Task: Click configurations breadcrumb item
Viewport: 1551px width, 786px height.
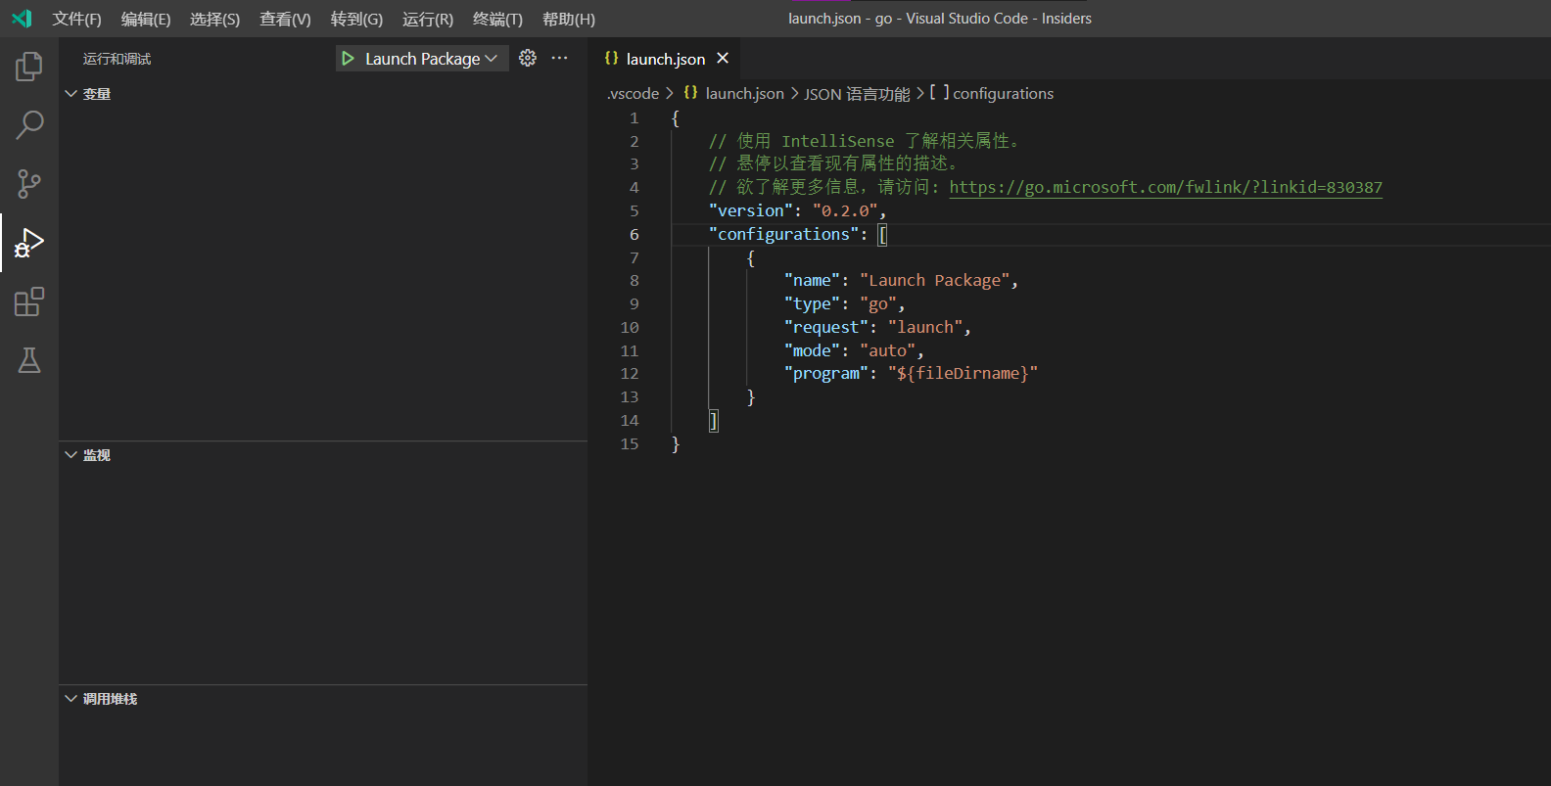Action: 1003,94
